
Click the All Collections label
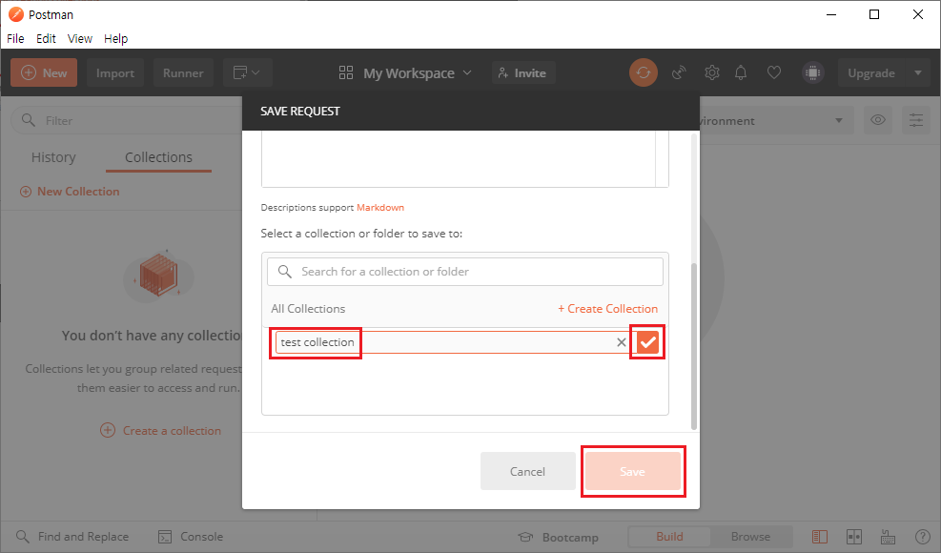click(308, 309)
